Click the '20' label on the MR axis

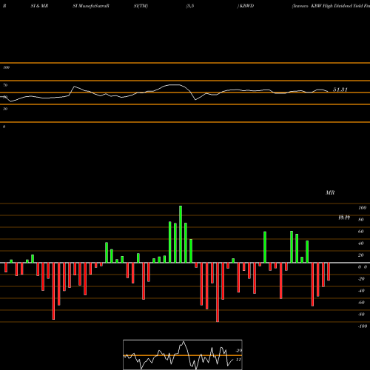[x=361, y=255]
